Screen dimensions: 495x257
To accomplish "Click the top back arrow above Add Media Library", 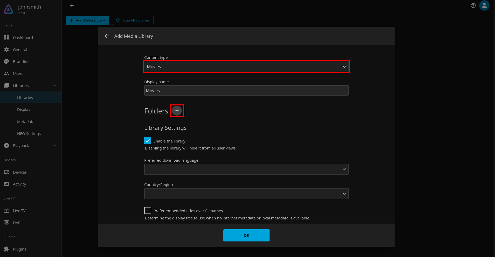I will coord(72,5).
